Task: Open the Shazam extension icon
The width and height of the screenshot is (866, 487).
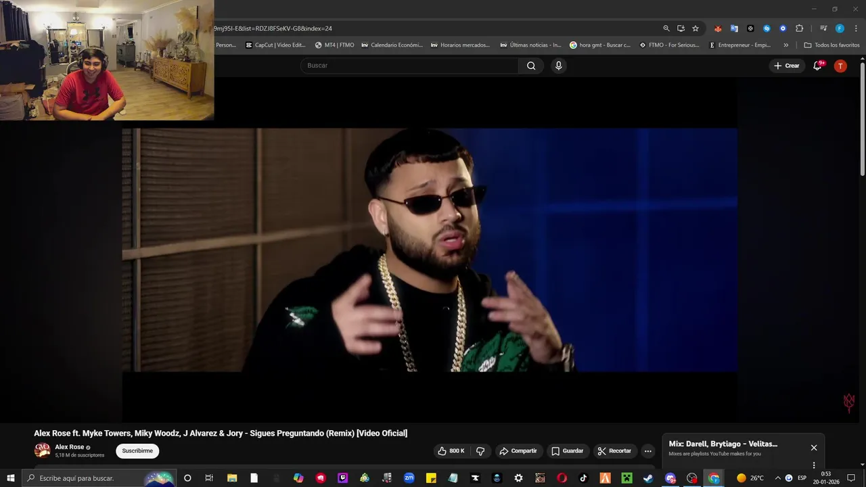Action: [x=767, y=28]
